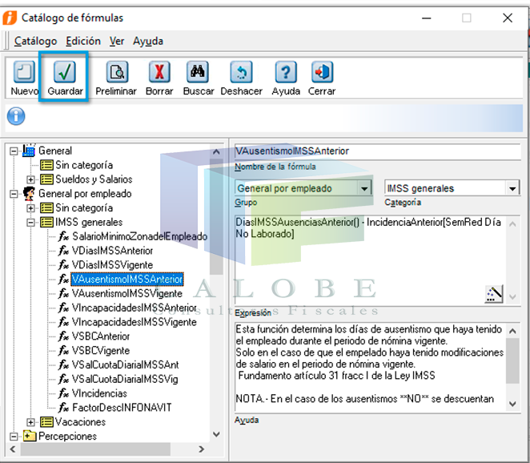Expand the Sueldos y Salarios node
Viewport: 530px width, 463px height.
pyautogui.click(x=30, y=179)
